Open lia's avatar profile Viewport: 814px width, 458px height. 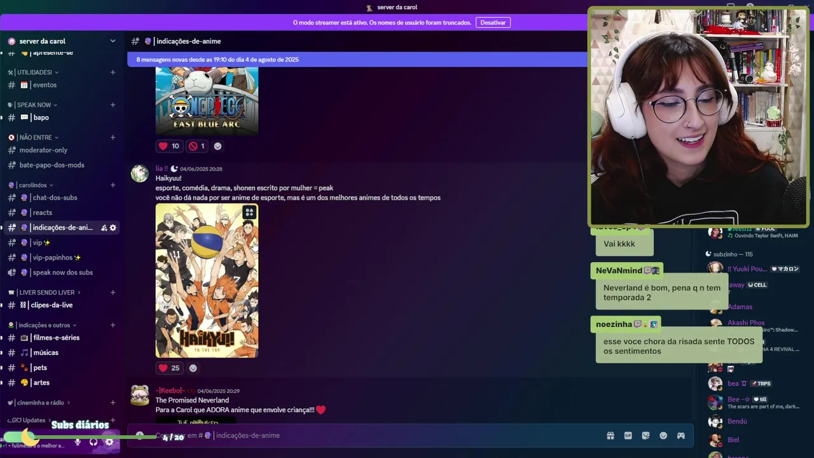(139, 173)
